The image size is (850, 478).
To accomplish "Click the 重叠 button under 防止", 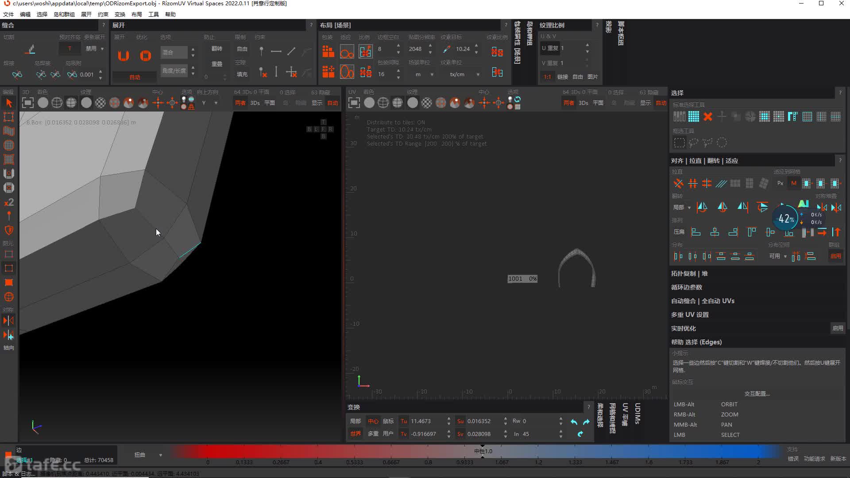I will pyautogui.click(x=217, y=64).
